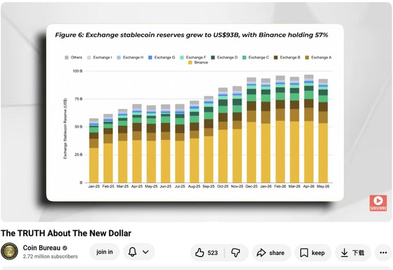This screenshot has width=393, height=270.
Task: Click the Exchange I legend label
Action: [102, 57]
